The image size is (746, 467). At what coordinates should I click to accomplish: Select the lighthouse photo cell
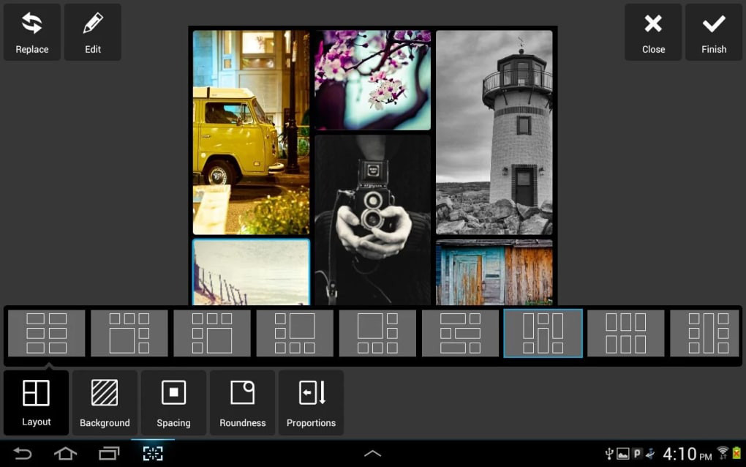pyautogui.click(x=494, y=132)
